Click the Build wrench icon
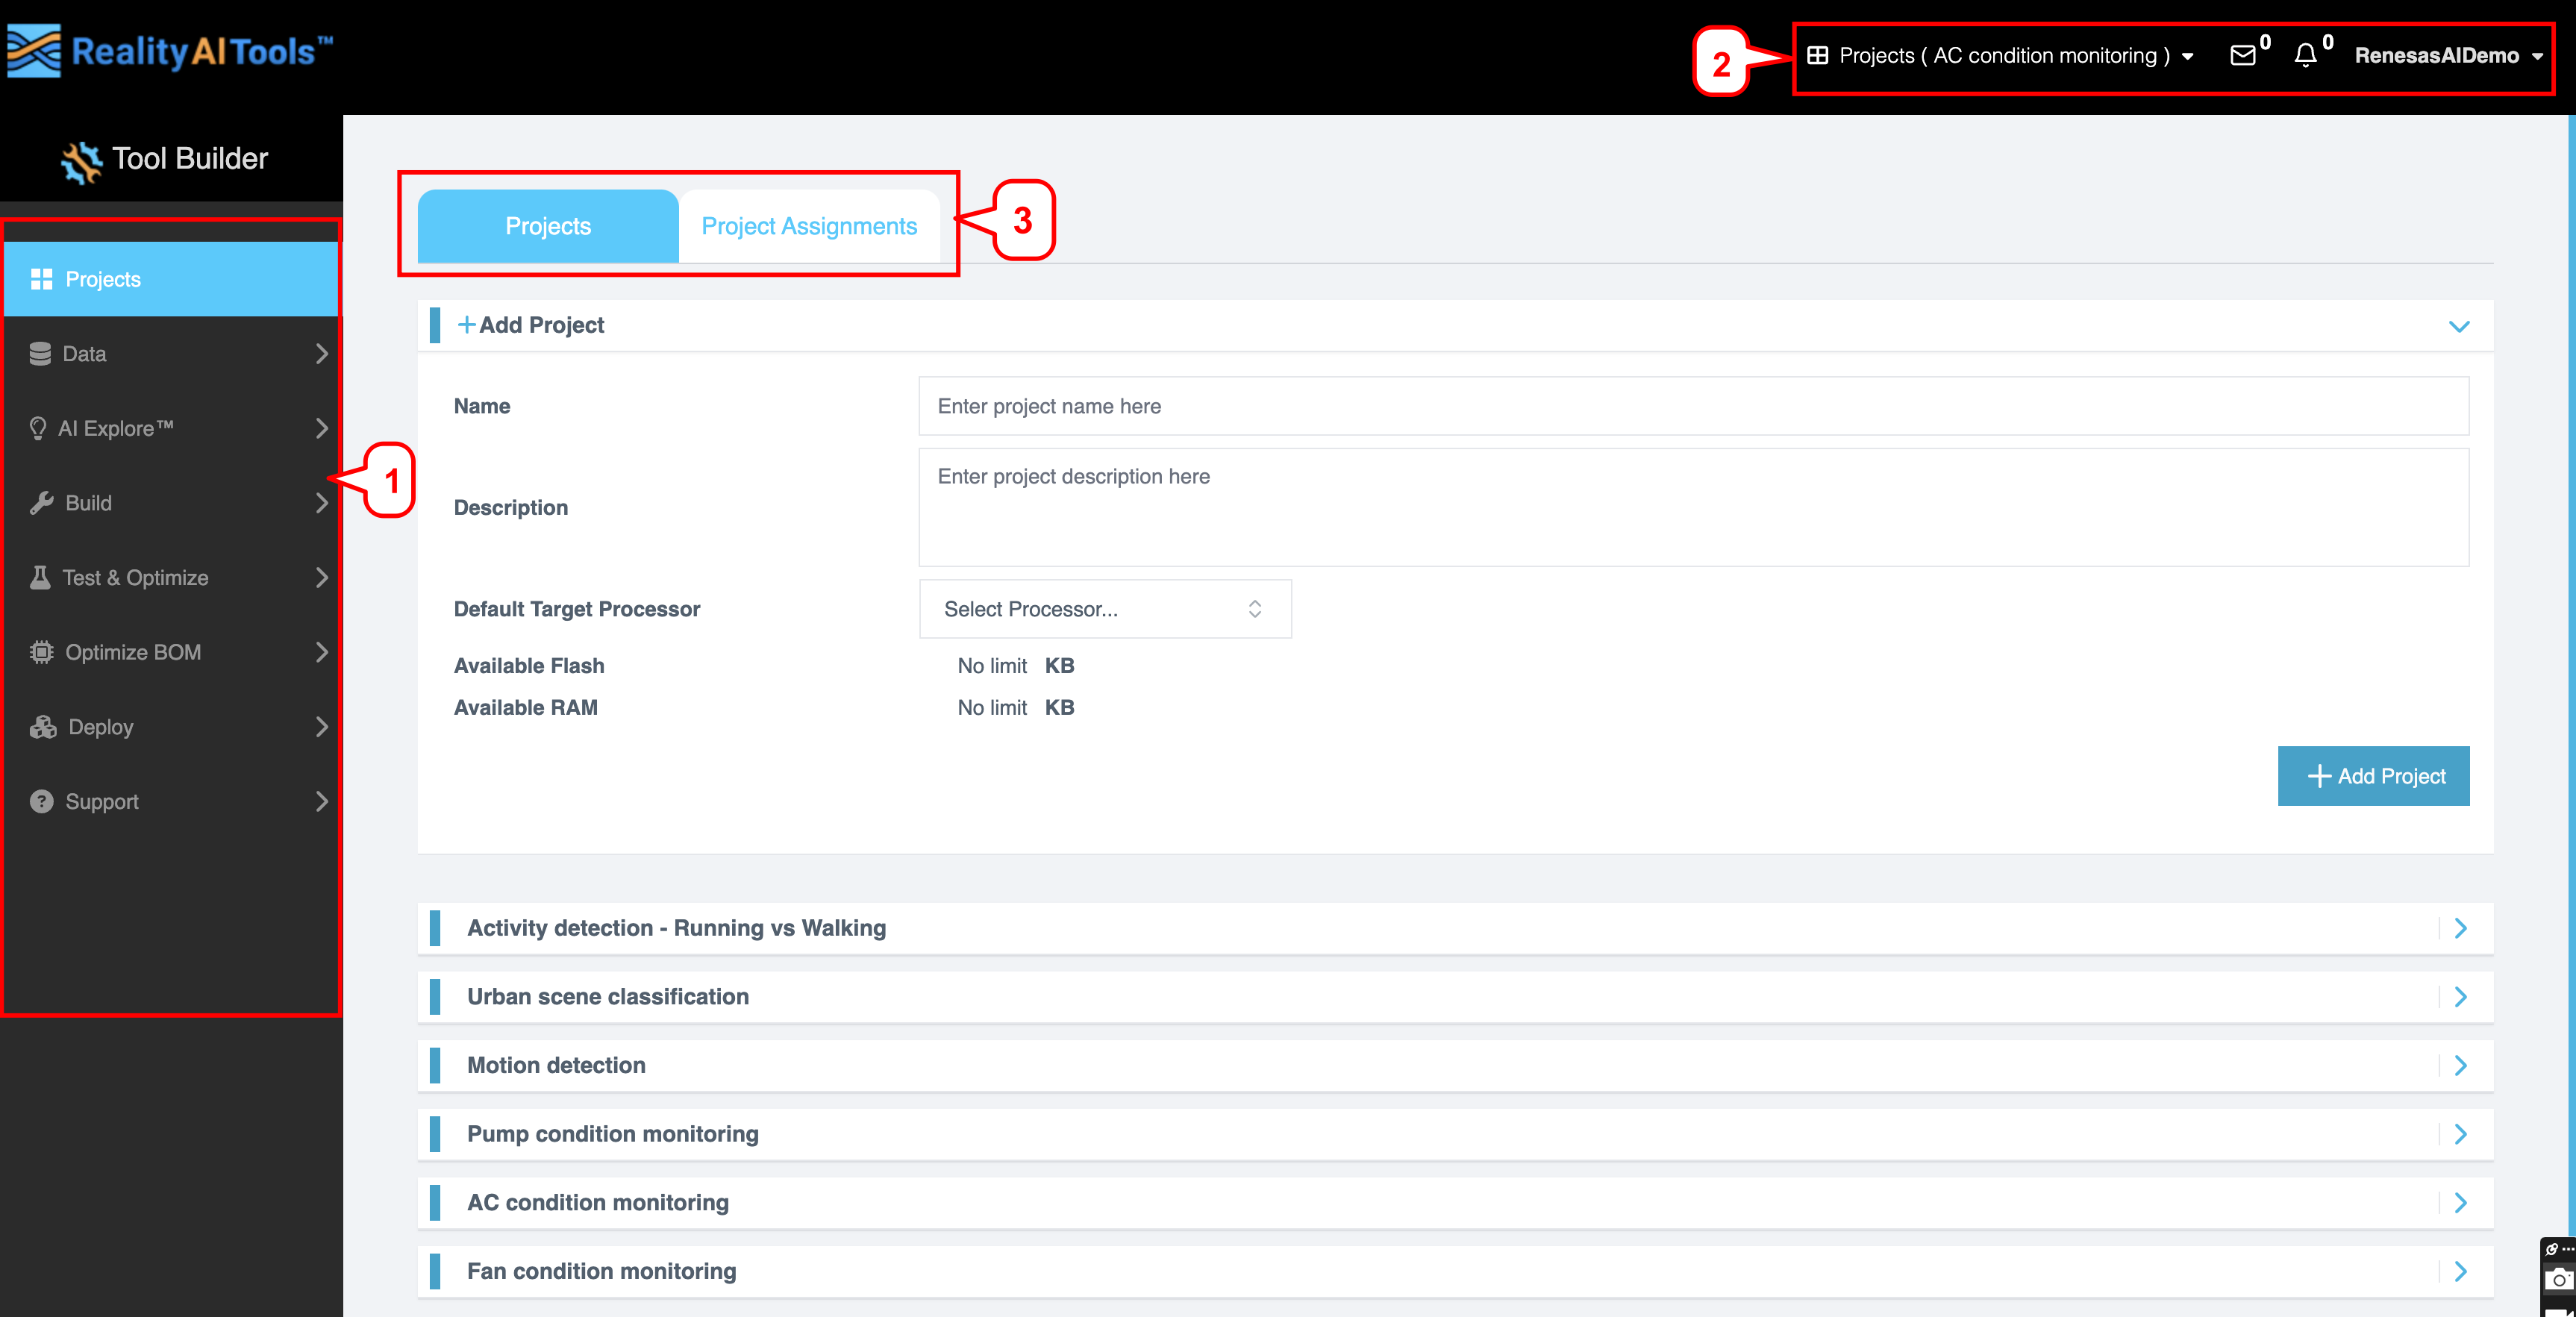 [x=40, y=502]
